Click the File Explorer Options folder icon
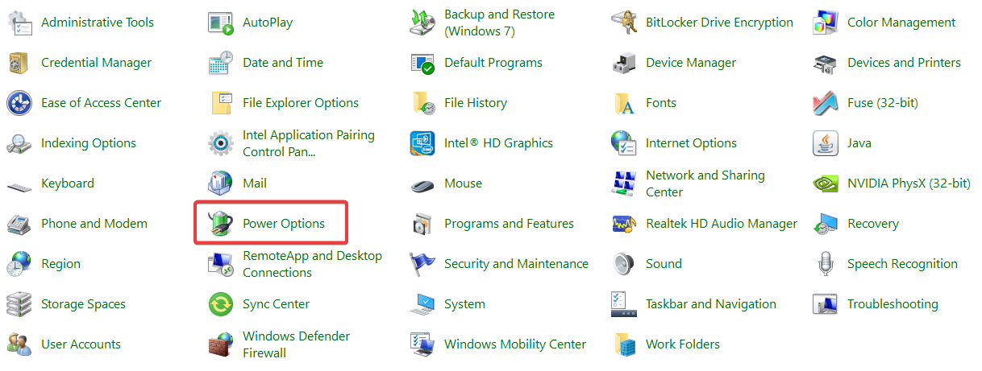 click(221, 103)
